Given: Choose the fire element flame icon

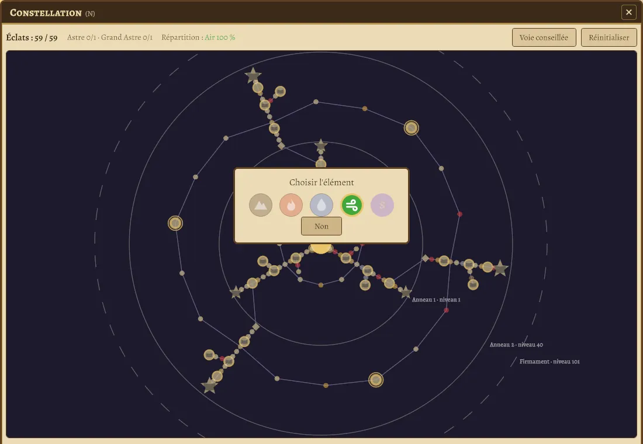Looking at the screenshot, I should (291, 205).
